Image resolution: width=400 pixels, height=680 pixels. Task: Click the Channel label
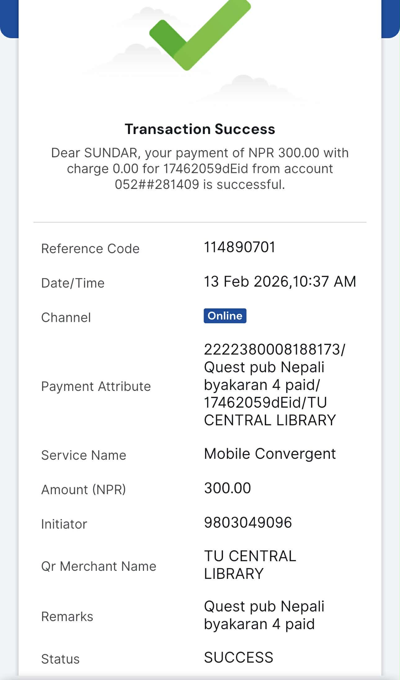[x=66, y=318]
